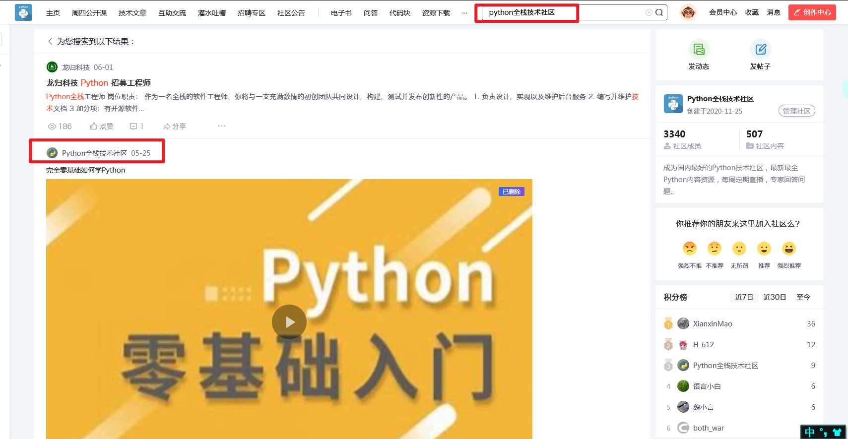The height and width of the screenshot is (439, 848).
Task: Click the input method 中 indicator
Action: (810, 432)
